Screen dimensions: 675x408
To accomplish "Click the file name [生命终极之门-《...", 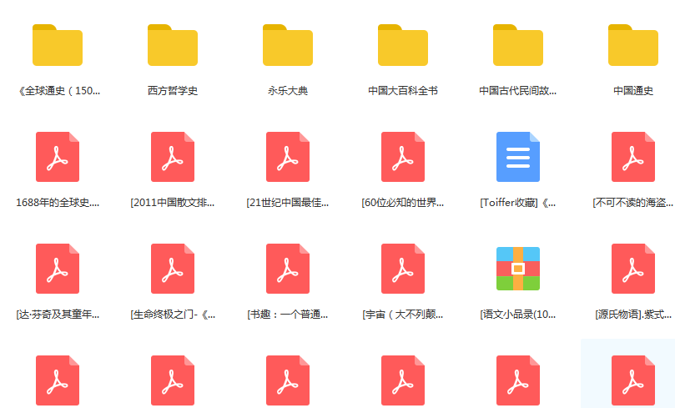I will (173, 315).
